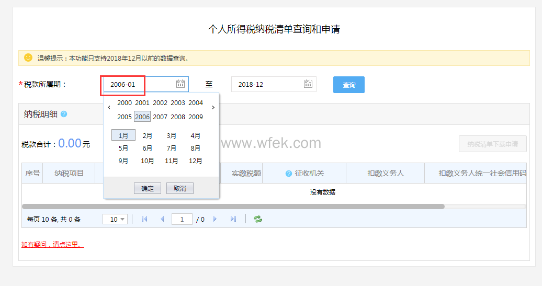The image size is (542, 286).
Task: Go to the previous results page
Action: pyautogui.click(x=162, y=219)
